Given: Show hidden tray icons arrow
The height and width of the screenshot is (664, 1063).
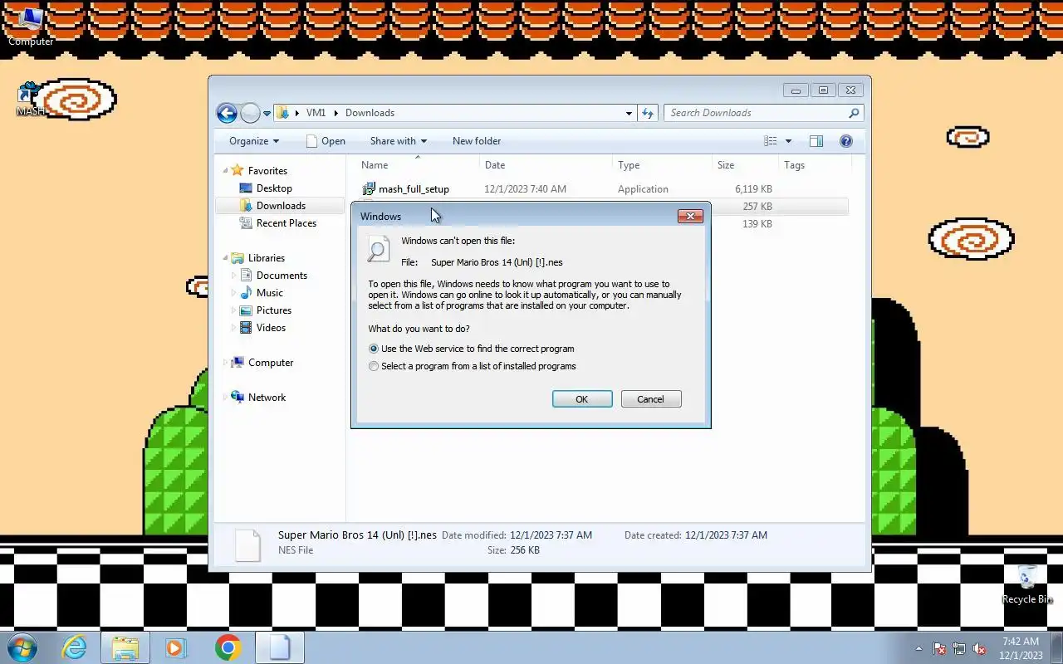Looking at the screenshot, I should pos(918,648).
